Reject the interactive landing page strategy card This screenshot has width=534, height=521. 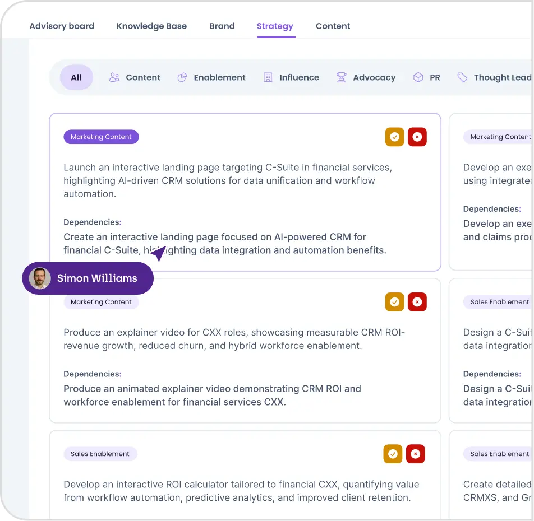417,137
